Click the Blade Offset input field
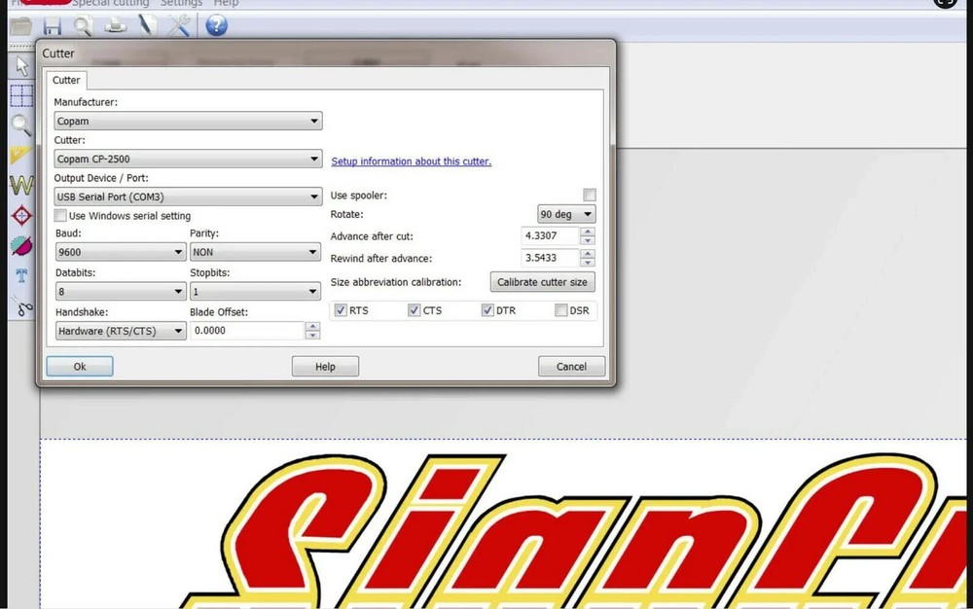 pyautogui.click(x=247, y=331)
